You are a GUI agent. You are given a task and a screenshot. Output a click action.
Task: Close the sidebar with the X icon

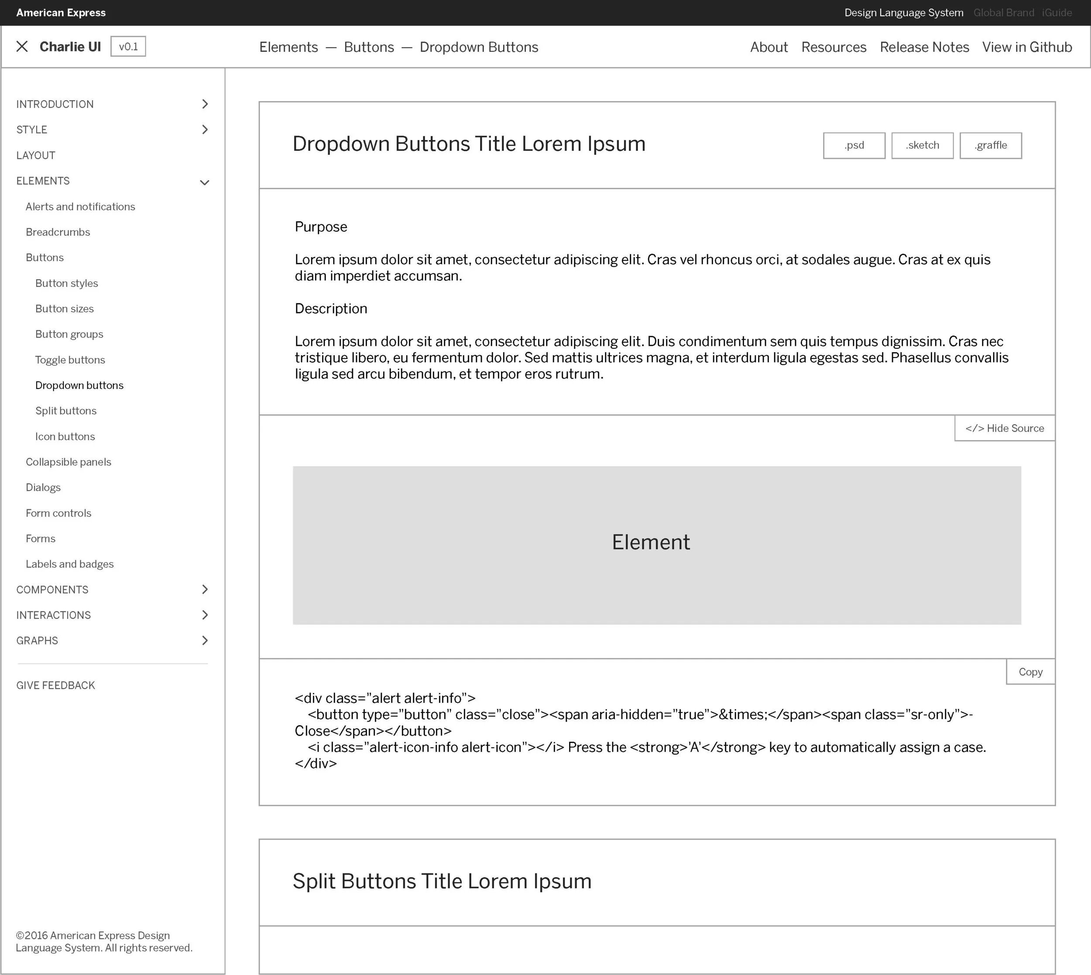pyautogui.click(x=22, y=47)
